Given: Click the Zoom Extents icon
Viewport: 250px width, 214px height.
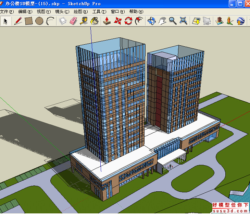Looking at the screenshot, I should pos(183,21).
